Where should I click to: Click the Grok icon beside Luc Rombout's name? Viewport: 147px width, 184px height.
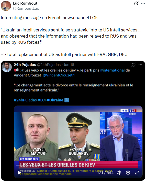pos(136,3)
